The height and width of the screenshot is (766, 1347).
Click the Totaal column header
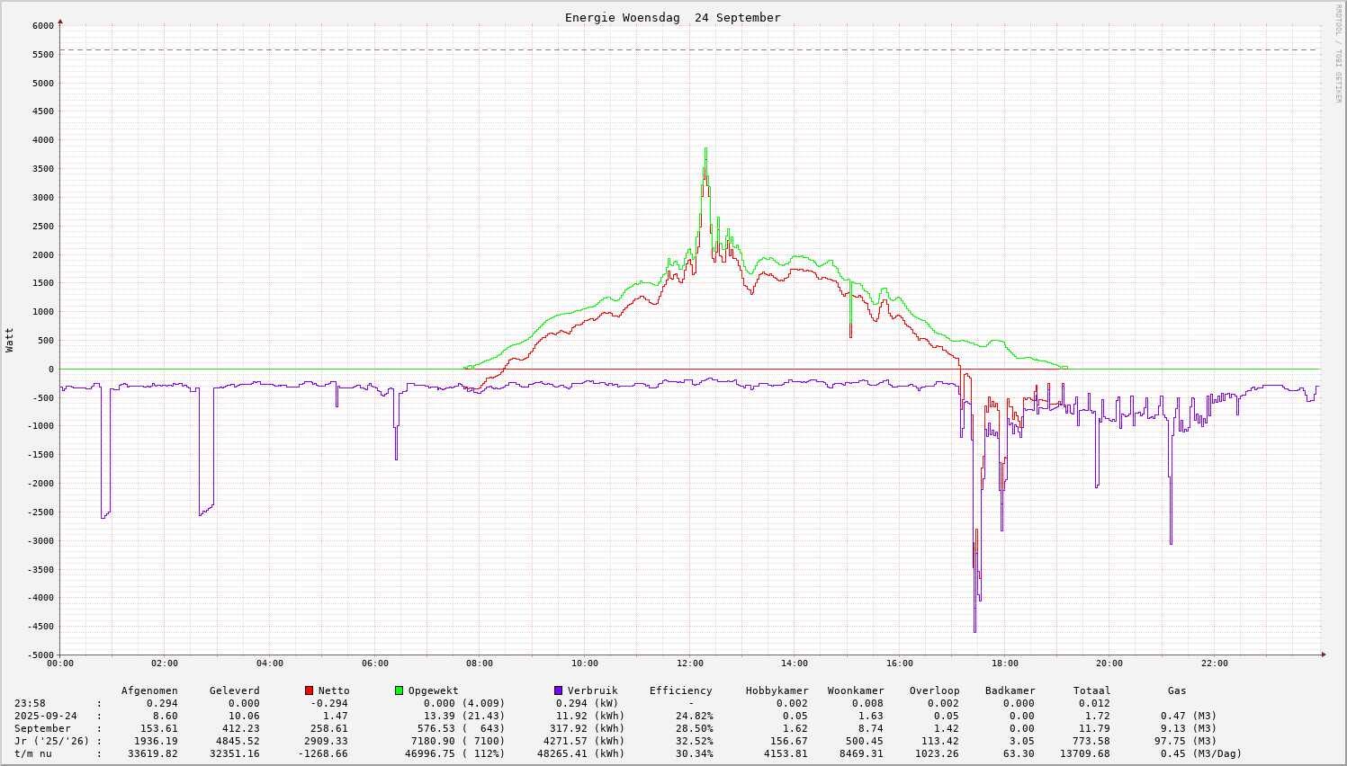click(1091, 690)
